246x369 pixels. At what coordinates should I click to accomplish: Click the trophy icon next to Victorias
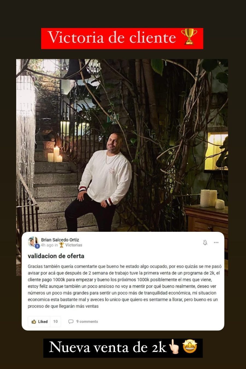tap(61, 245)
